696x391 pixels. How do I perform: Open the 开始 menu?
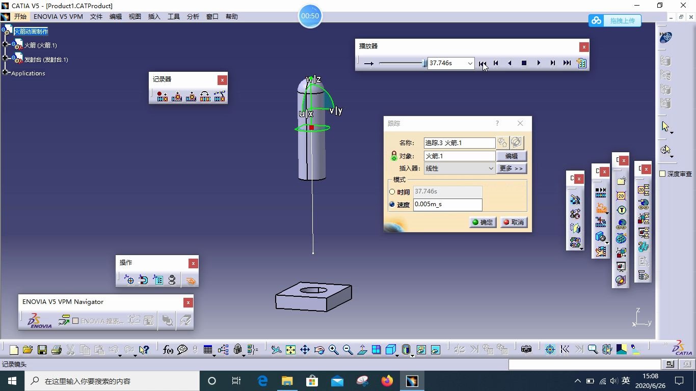tap(20, 17)
